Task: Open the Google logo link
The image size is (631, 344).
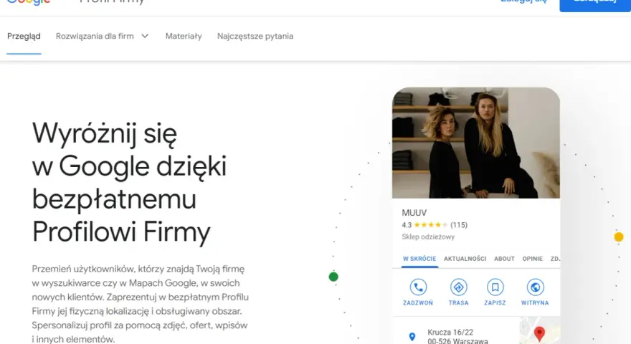Action: pyautogui.click(x=29, y=2)
